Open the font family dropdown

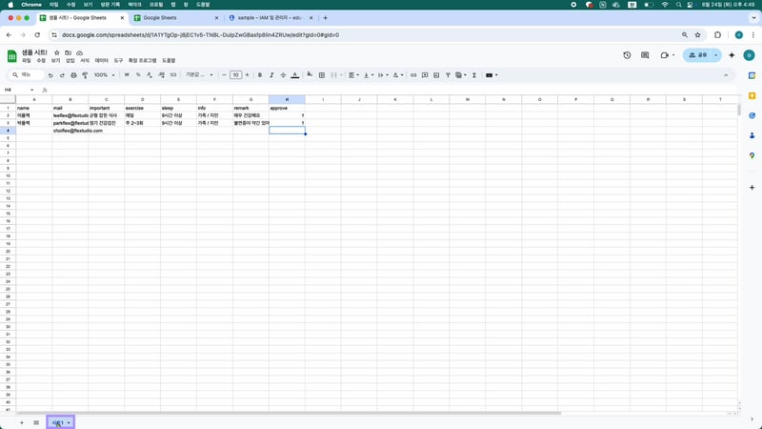199,75
